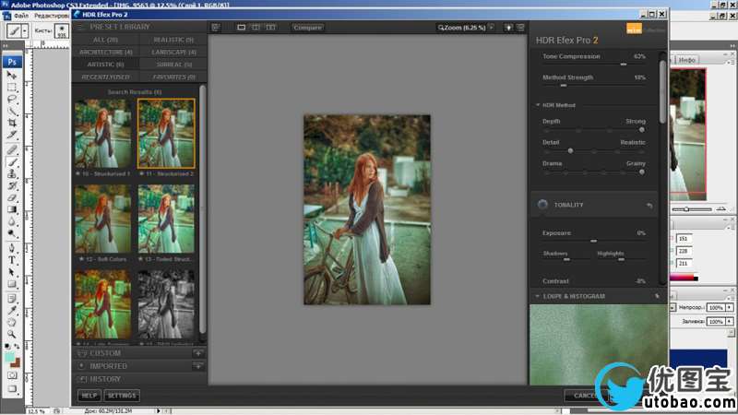Select the Path Selection tool
This screenshot has height=415, width=738.
click(x=12, y=272)
